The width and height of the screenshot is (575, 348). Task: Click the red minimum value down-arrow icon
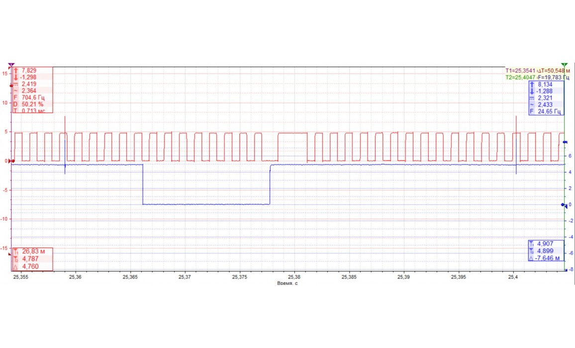pos(15,78)
